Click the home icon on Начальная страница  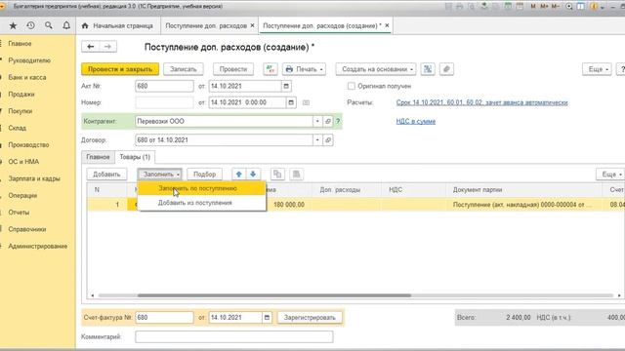coord(85,26)
